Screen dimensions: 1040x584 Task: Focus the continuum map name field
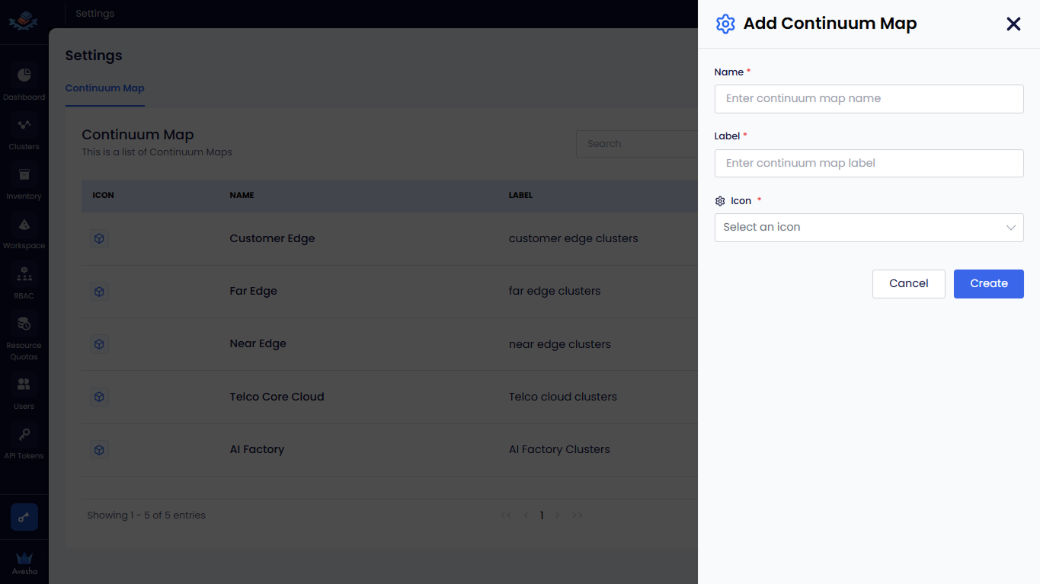[869, 99]
